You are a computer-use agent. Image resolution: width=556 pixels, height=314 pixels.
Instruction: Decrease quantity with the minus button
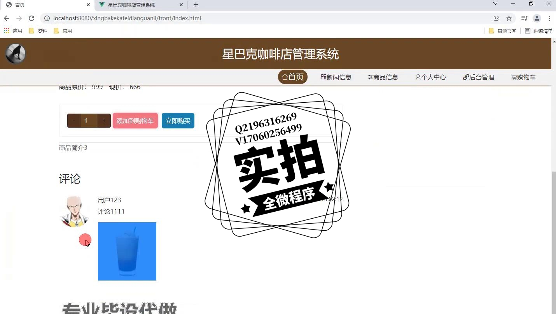tap(74, 121)
